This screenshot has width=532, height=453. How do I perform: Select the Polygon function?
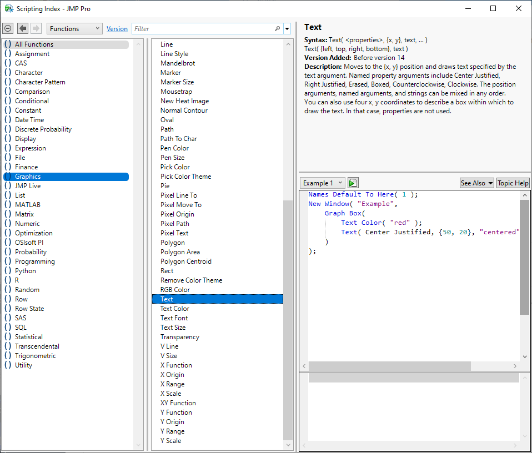point(172,242)
